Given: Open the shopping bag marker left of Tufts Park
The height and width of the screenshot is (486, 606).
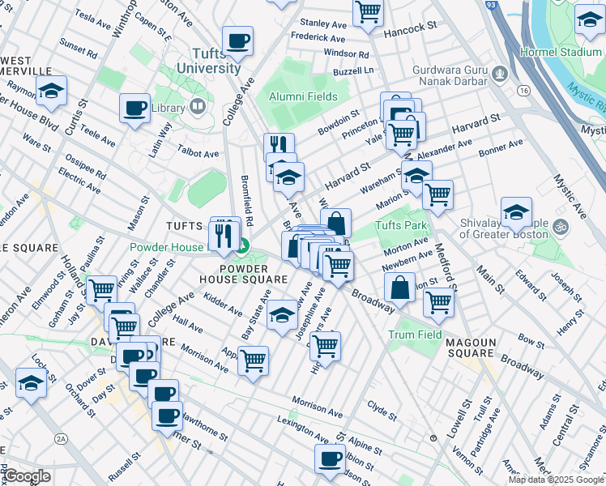Looking at the screenshot, I should point(336,223).
